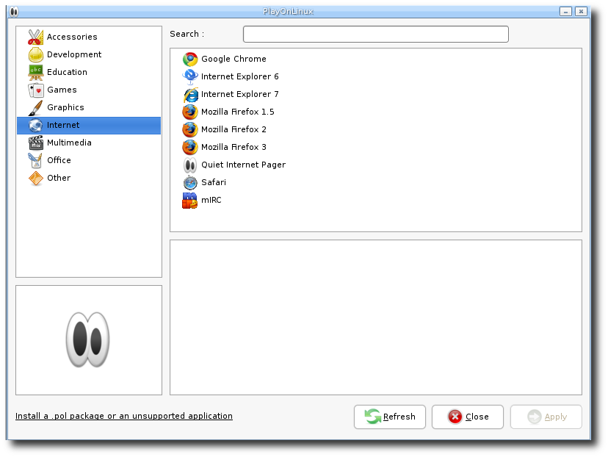Open the install .pol package link
This screenshot has height=457, width=608.
pyautogui.click(x=124, y=416)
